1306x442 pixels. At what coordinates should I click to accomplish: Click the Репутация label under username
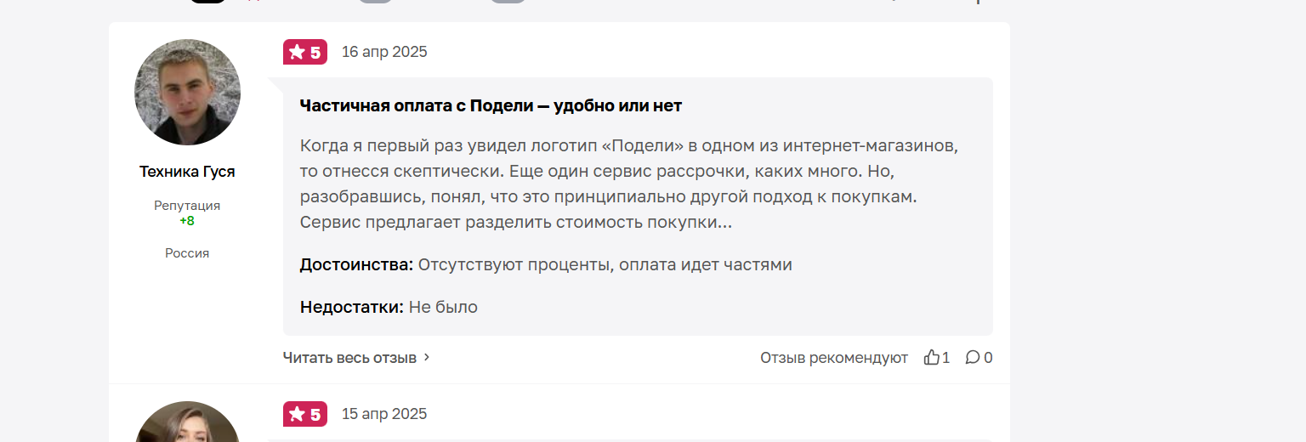coord(187,206)
